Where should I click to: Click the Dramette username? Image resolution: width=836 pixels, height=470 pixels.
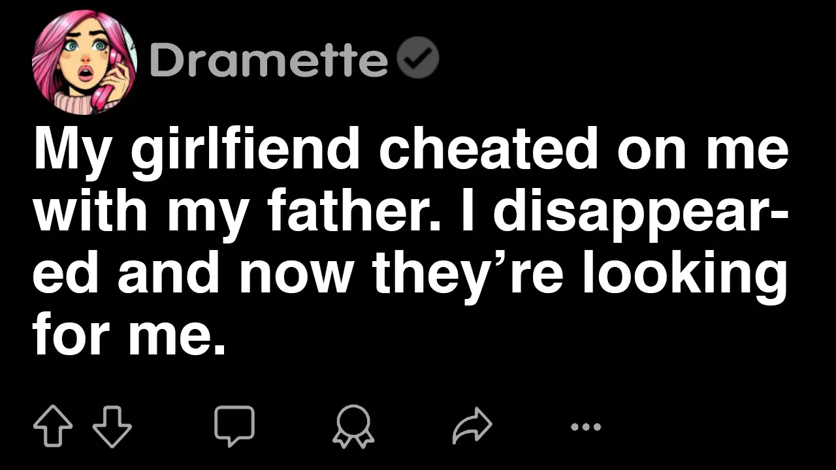(268, 61)
